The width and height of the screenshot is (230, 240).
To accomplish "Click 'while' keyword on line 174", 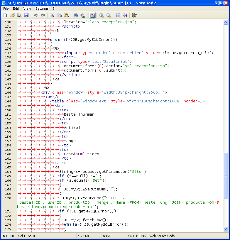I will tap(70, 224).
